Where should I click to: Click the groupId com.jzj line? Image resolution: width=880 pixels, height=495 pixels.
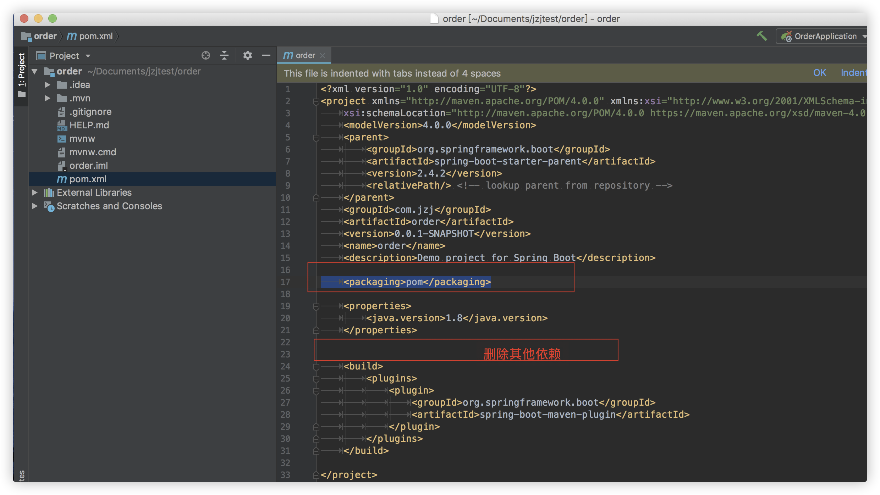[x=417, y=210]
